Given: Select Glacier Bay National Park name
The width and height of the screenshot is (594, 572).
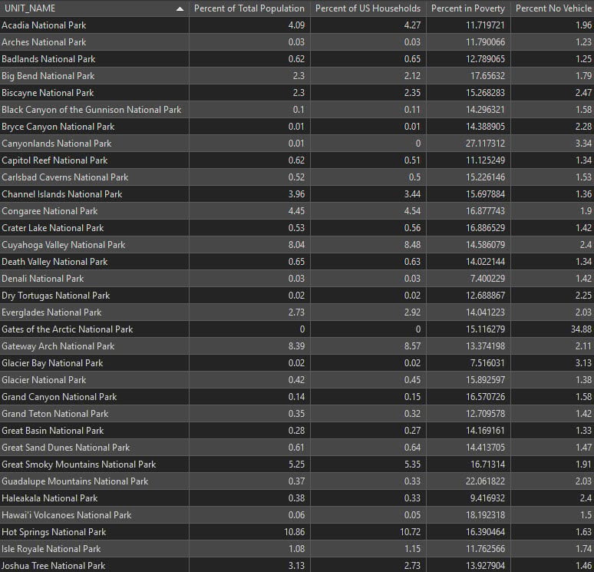Looking at the screenshot, I should pos(52,363).
